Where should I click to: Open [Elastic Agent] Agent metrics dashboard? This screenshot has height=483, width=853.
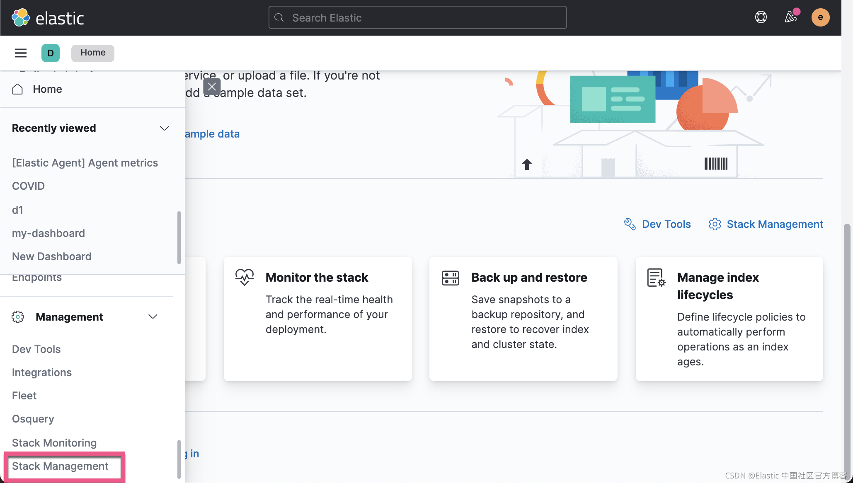(85, 163)
